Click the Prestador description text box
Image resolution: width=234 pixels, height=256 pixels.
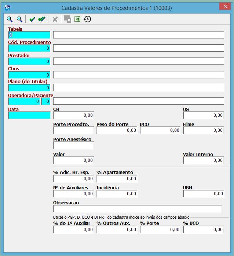(139, 61)
